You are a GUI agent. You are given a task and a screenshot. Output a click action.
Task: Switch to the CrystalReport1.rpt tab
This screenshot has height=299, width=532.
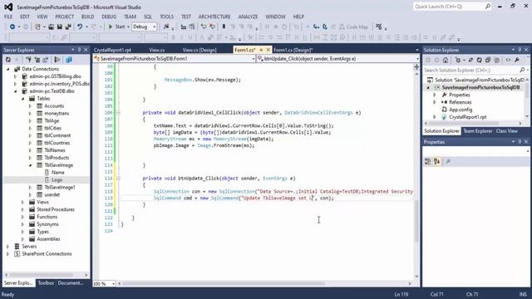[x=113, y=50]
